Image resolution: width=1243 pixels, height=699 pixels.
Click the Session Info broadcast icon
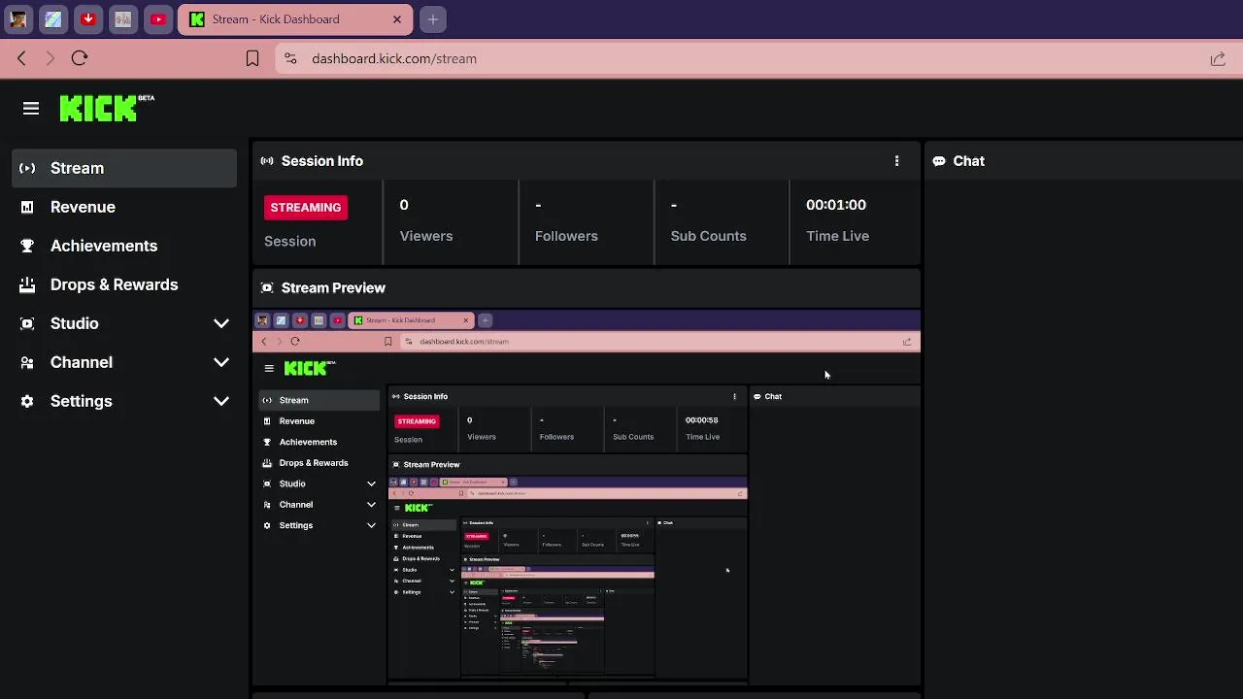[267, 161]
